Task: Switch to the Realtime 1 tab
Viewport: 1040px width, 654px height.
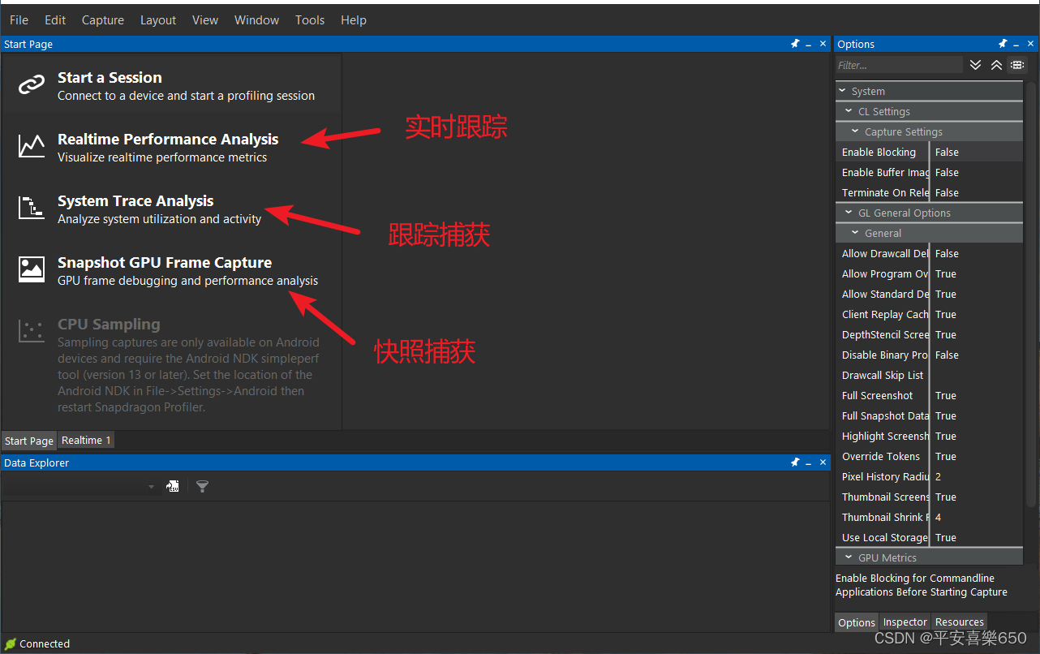Action: (85, 440)
